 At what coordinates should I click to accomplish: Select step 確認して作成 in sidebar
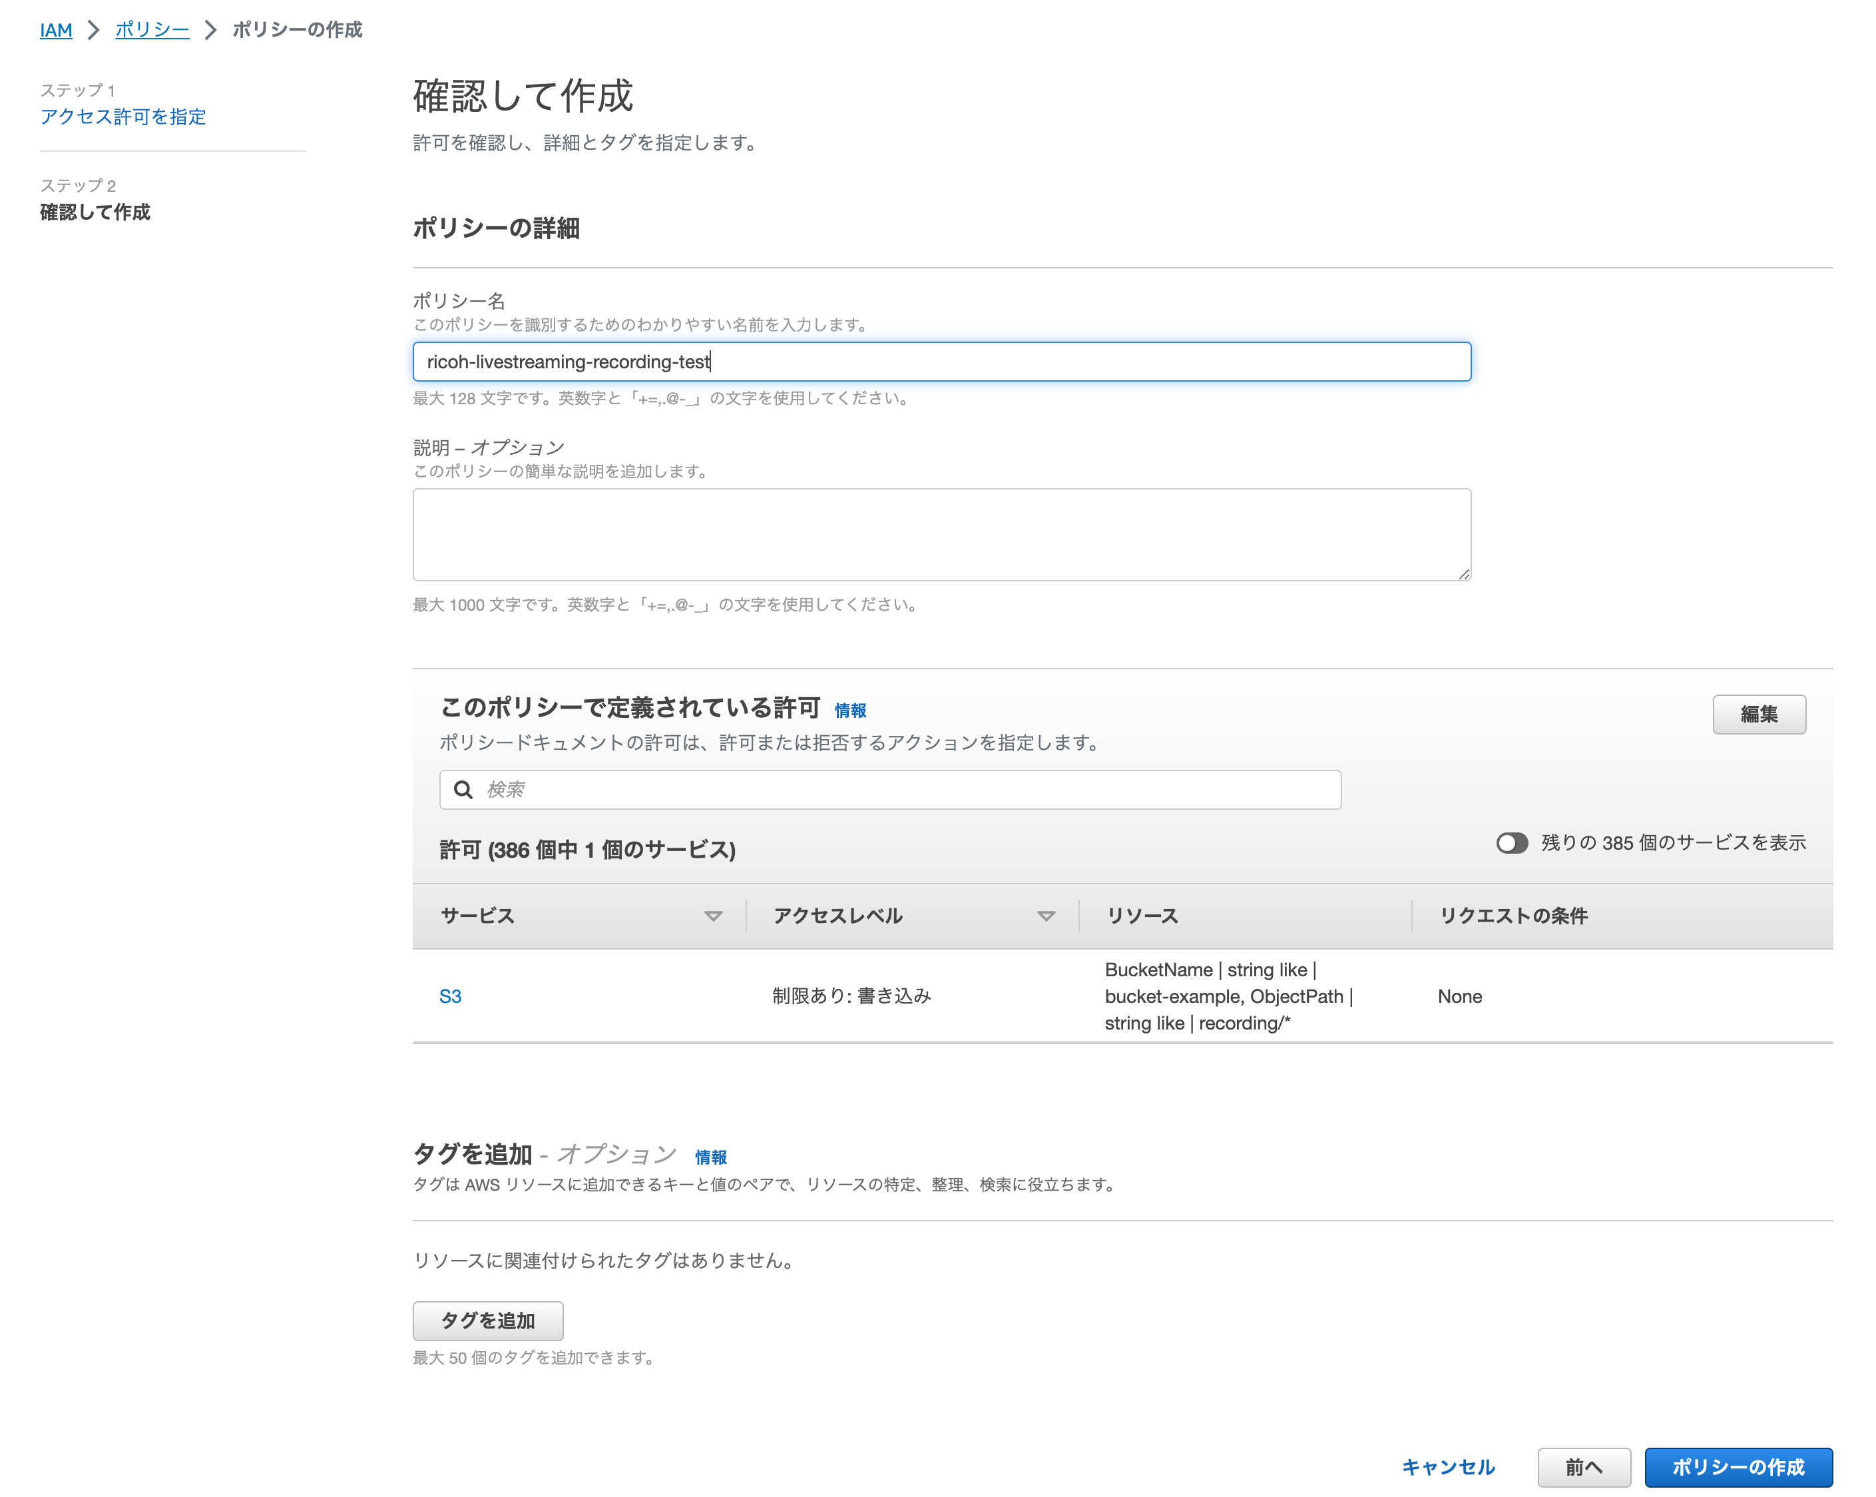[x=95, y=212]
